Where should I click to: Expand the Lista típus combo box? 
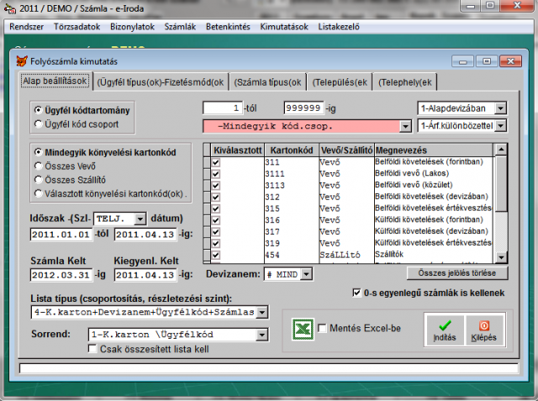coord(262,313)
